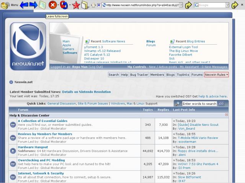
Task: Click the Help button
Action: [124, 75]
